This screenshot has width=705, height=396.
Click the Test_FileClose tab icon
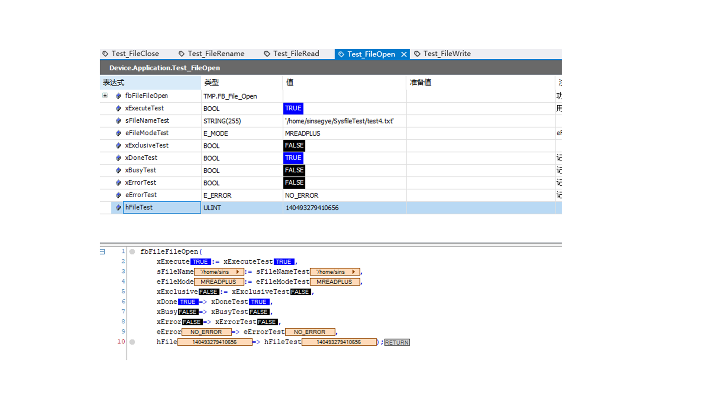pyautogui.click(x=105, y=54)
